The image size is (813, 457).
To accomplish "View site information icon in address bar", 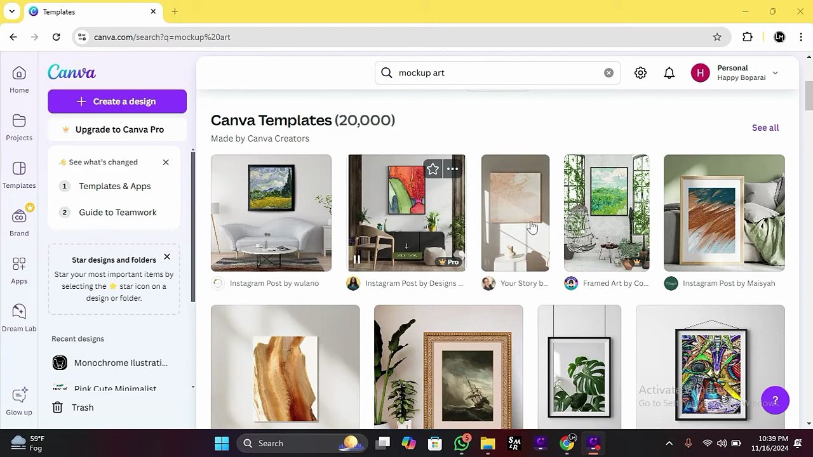I will (81, 37).
